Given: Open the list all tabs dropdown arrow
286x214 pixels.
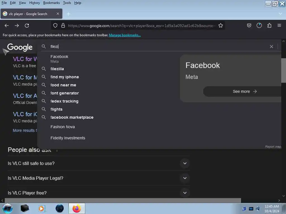Looking at the screenshot, I should point(280,14).
